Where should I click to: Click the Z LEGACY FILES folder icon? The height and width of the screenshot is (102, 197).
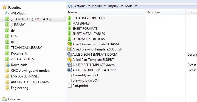coord(7,59)
